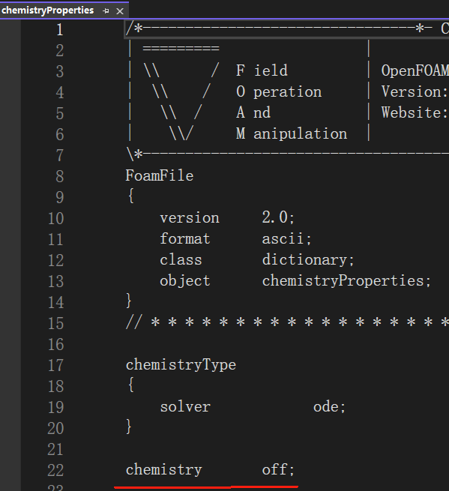Click the solver keyword on line 19
This screenshot has height=491, width=449.
coord(185,407)
